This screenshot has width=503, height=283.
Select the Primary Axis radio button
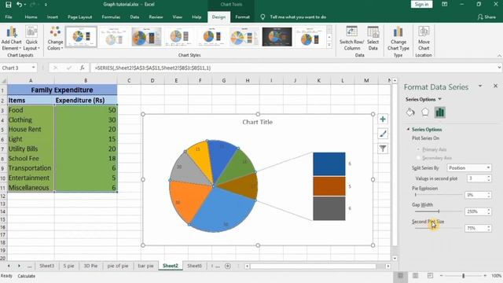click(418, 149)
